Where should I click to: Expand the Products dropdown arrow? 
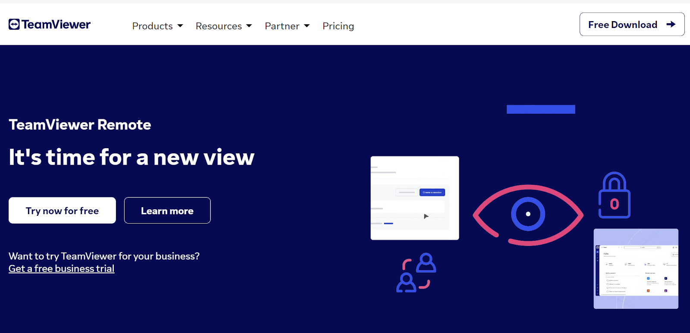coord(180,26)
